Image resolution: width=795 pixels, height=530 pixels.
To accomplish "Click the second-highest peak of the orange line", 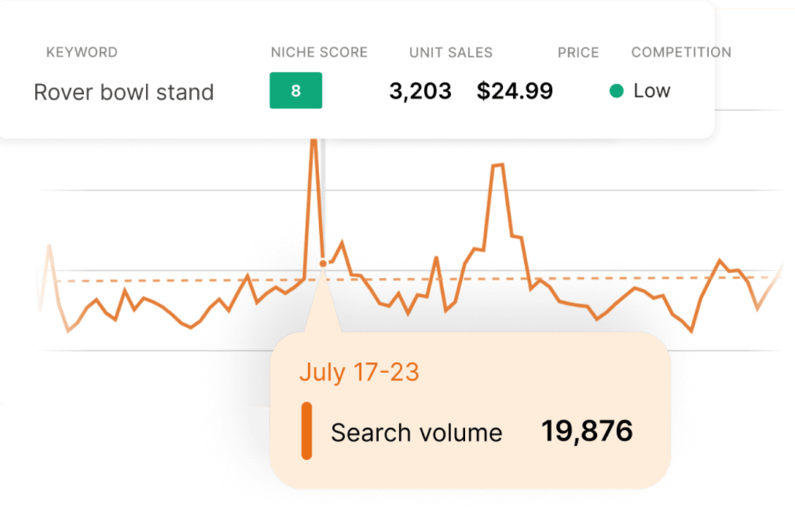I will (498, 165).
